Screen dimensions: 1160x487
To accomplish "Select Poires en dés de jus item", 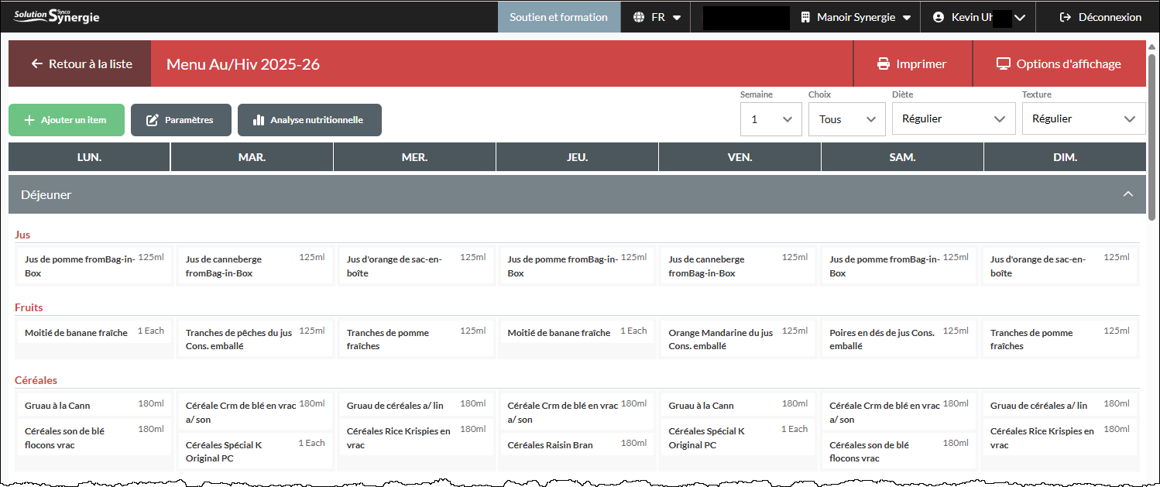I will point(899,339).
